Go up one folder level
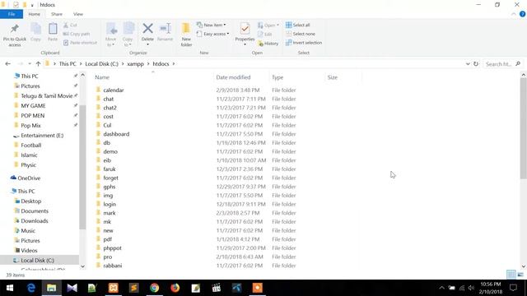 [38, 64]
